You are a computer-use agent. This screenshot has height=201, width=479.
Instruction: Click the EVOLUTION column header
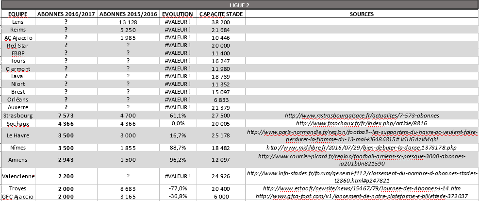pyautogui.click(x=178, y=14)
